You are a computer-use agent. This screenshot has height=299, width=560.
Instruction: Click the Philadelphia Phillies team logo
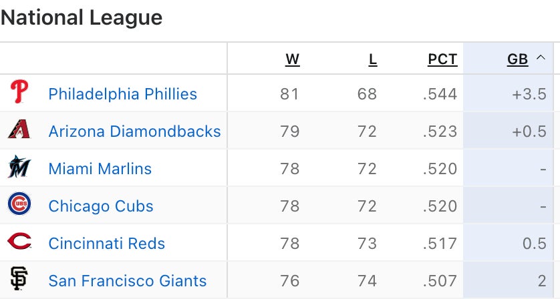point(19,93)
